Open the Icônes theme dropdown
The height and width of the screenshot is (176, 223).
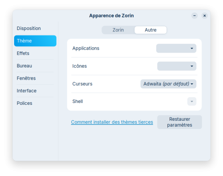(x=177, y=66)
